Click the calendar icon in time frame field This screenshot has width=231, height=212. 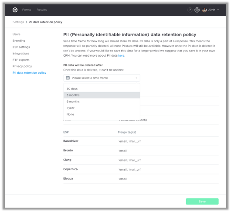coord(68,78)
